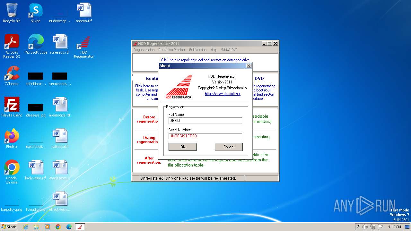The height and width of the screenshot is (231, 411).
Task: Open the definitionin file icon
Action: 36,79
